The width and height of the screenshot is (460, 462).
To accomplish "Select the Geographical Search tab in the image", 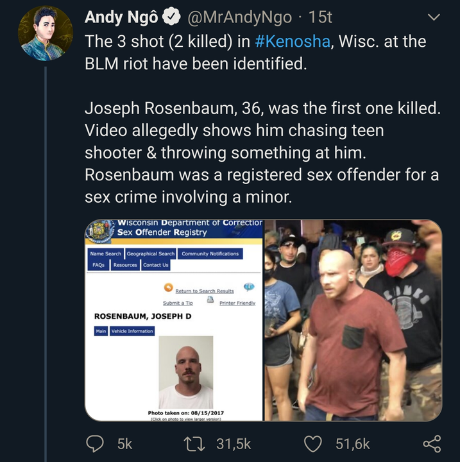I will 151,253.
